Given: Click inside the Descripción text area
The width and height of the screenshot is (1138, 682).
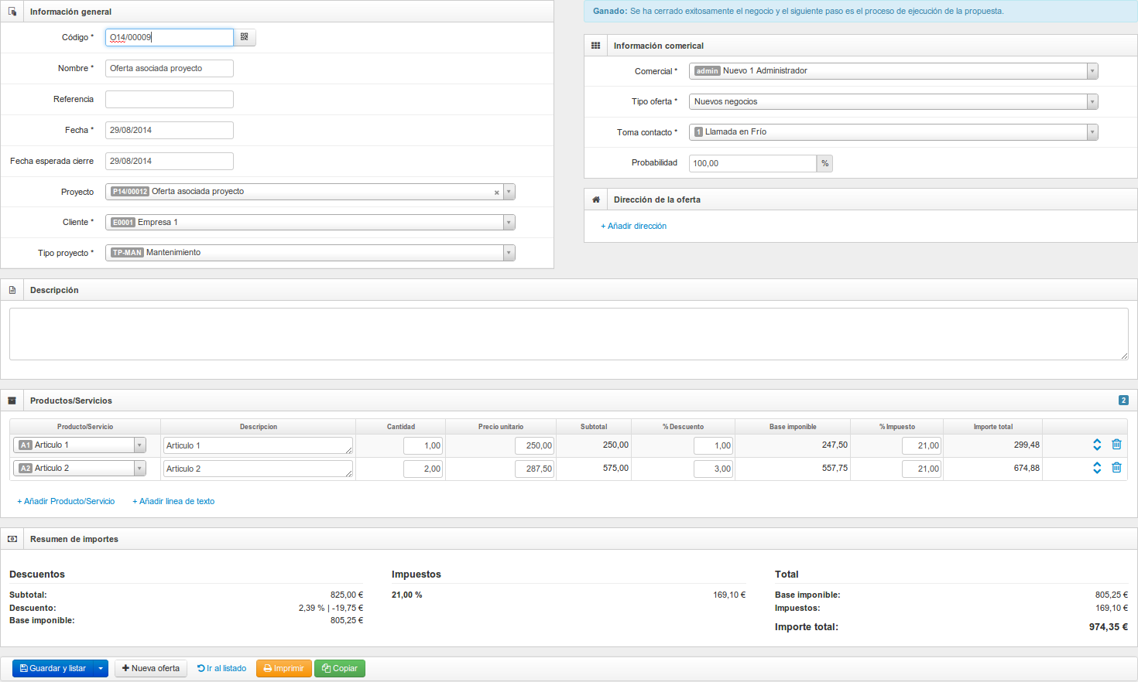Looking at the screenshot, I should (x=569, y=334).
